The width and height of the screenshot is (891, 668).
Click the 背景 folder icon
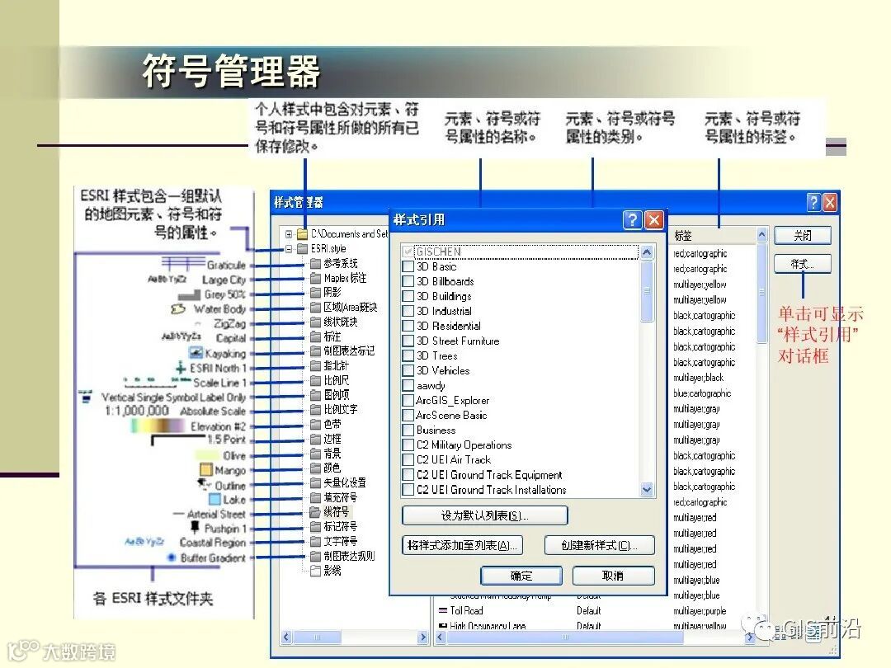pos(315,454)
